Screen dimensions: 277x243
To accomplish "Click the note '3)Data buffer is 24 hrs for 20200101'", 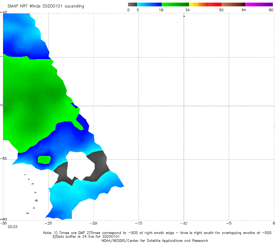I will pyautogui.click(x=86, y=237).
